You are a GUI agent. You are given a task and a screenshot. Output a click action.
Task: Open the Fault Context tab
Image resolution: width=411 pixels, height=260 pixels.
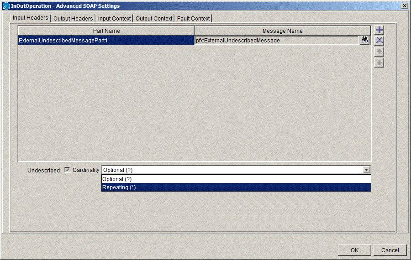tap(193, 19)
